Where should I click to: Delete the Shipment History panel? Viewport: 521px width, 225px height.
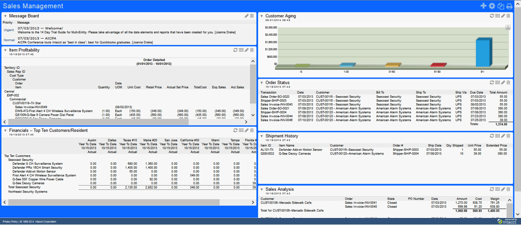508,136
